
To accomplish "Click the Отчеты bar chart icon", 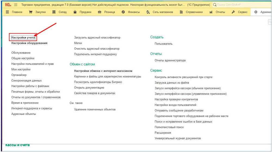I will coord(211,12).
